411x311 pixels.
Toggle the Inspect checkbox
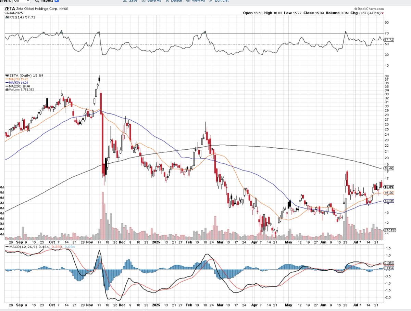coord(57,1)
